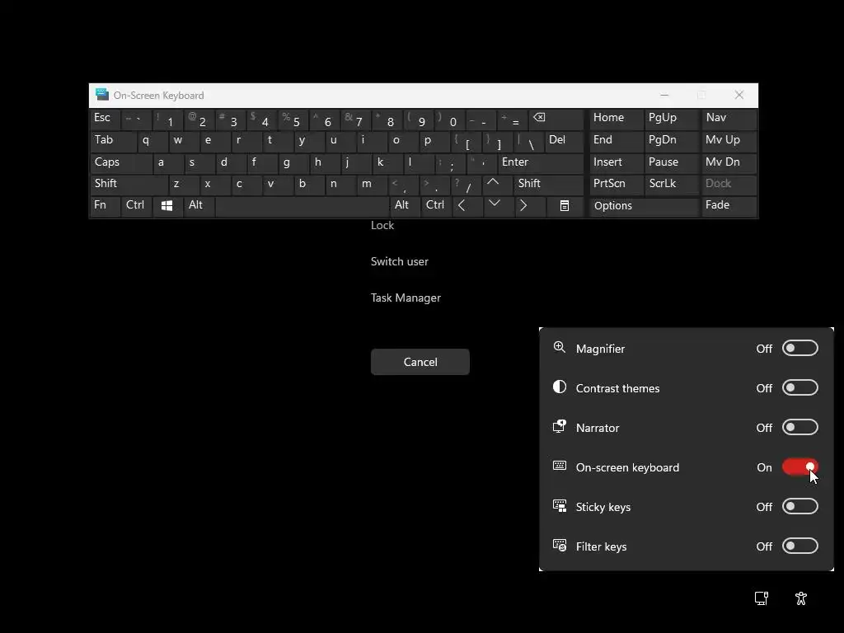The width and height of the screenshot is (844, 633).
Task: Open the network icon at bottom right
Action: [x=761, y=598]
